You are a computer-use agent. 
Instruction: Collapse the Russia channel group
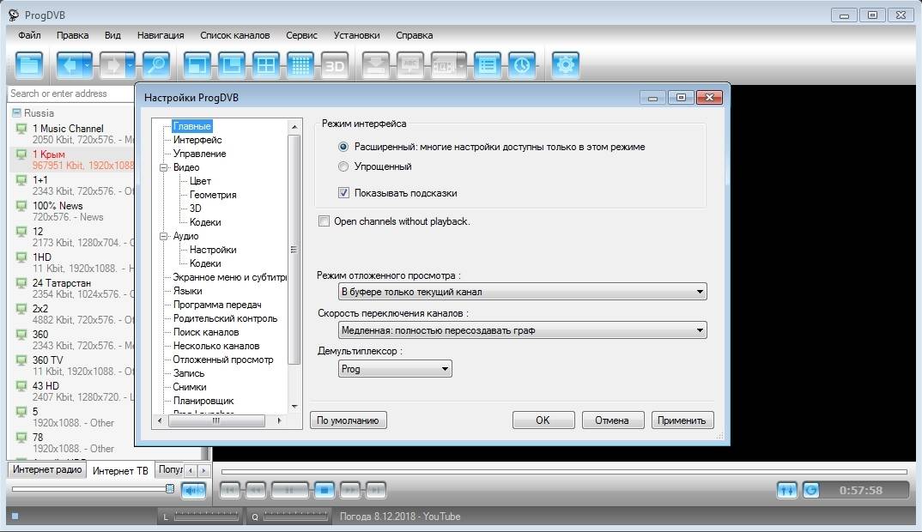tap(16, 112)
